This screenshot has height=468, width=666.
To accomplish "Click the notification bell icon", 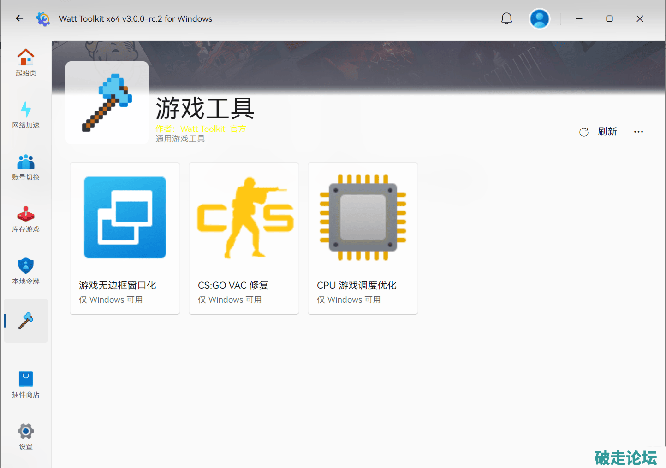I will click(506, 19).
